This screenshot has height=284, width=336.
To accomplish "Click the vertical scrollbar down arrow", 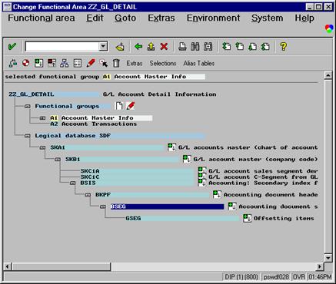I will tap(328, 258).
